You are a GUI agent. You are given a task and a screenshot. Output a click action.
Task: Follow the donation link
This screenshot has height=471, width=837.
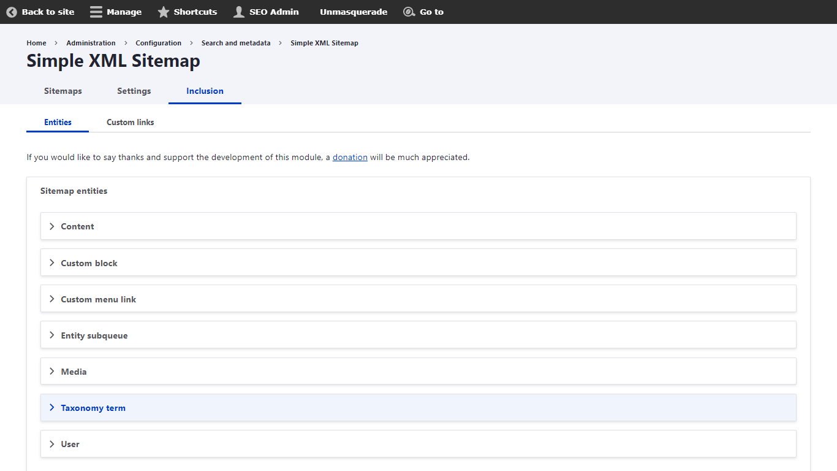(350, 157)
